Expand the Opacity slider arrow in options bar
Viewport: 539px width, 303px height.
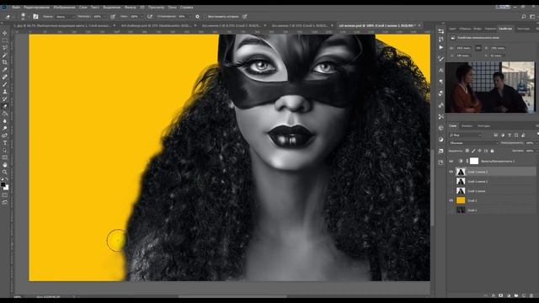(104, 17)
